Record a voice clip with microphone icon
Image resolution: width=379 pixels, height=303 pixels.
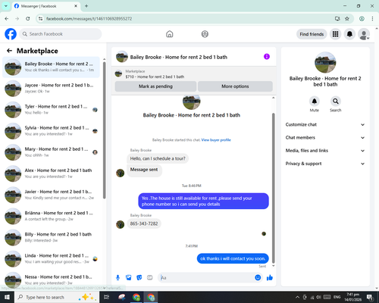pyautogui.click(x=117, y=278)
